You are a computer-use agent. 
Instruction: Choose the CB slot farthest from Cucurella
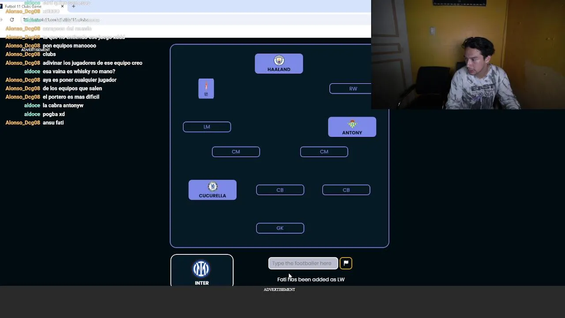pos(346,190)
